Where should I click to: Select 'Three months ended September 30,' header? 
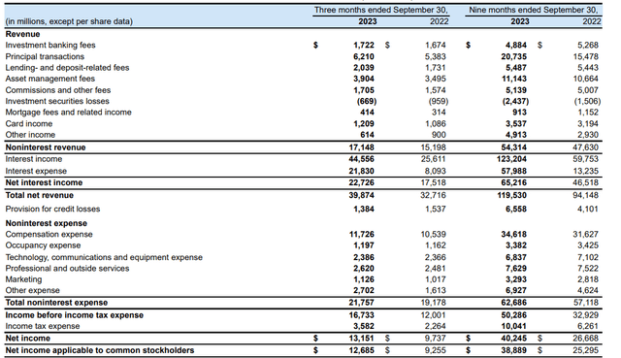[381, 10]
